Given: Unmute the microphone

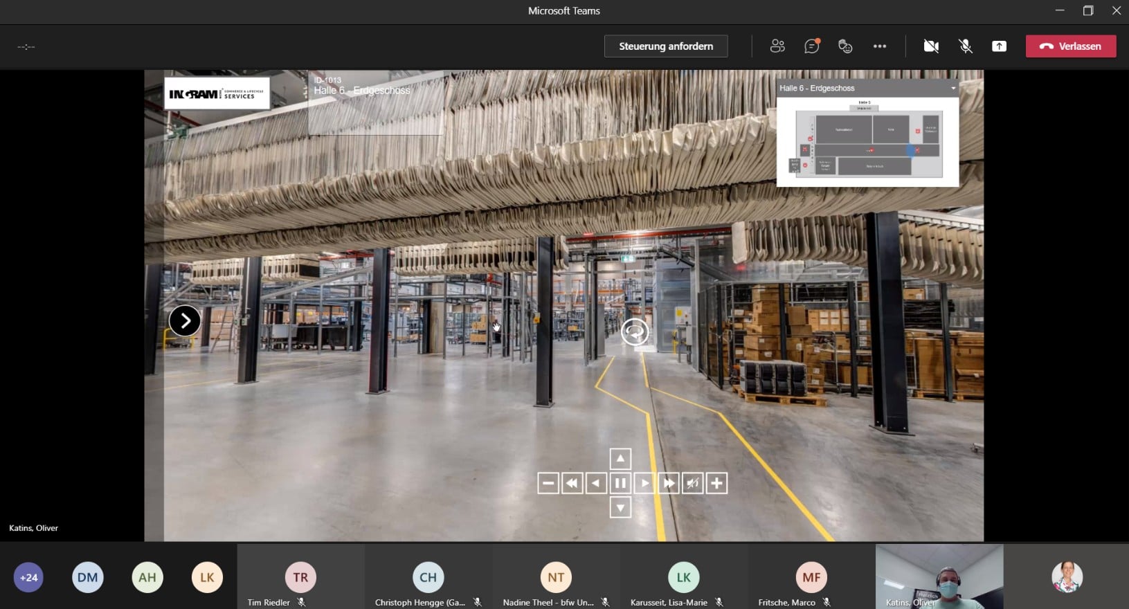Looking at the screenshot, I should tap(965, 46).
